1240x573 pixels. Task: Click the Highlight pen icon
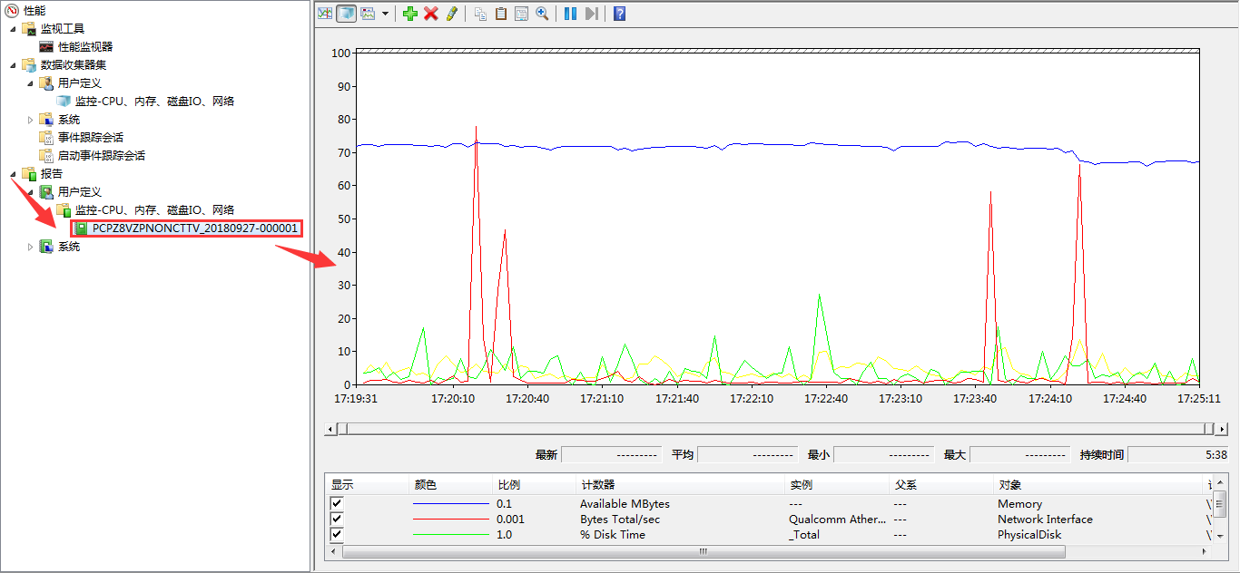[452, 14]
